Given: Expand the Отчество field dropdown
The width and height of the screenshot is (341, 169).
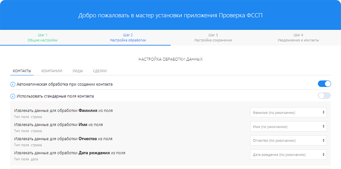Looking at the screenshot, I should [x=288, y=140].
